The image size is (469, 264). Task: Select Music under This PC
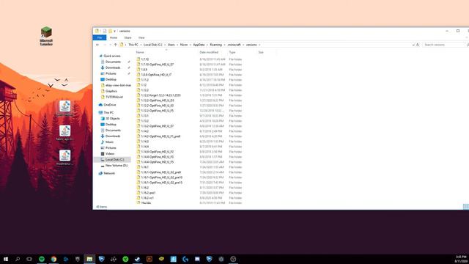pyautogui.click(x=109, y=142)
